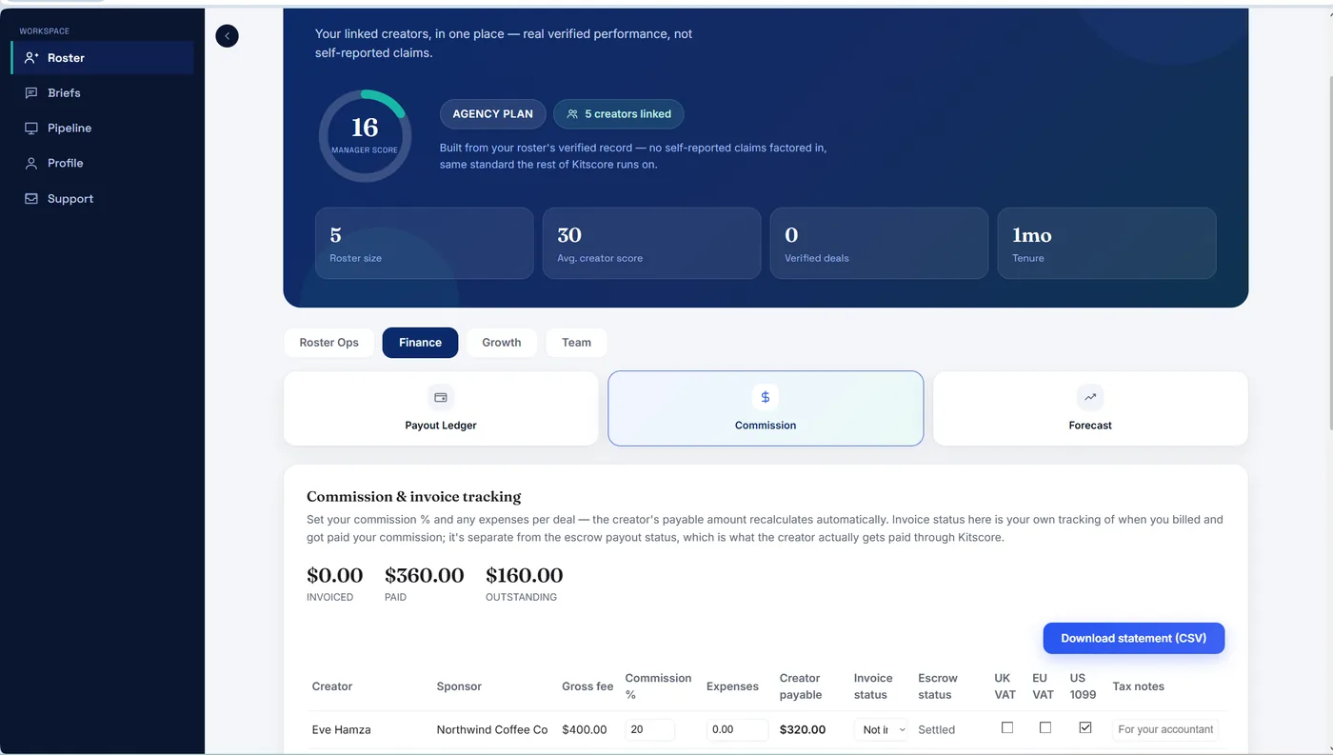Collapse the sidebar with the chevron button
This screenshot has height=755, width=1333.
227,36
